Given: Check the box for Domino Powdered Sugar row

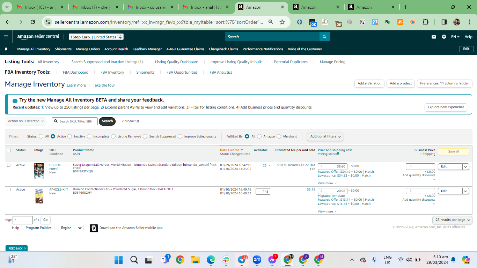Looking at the screenshot, I should [9, 189].
